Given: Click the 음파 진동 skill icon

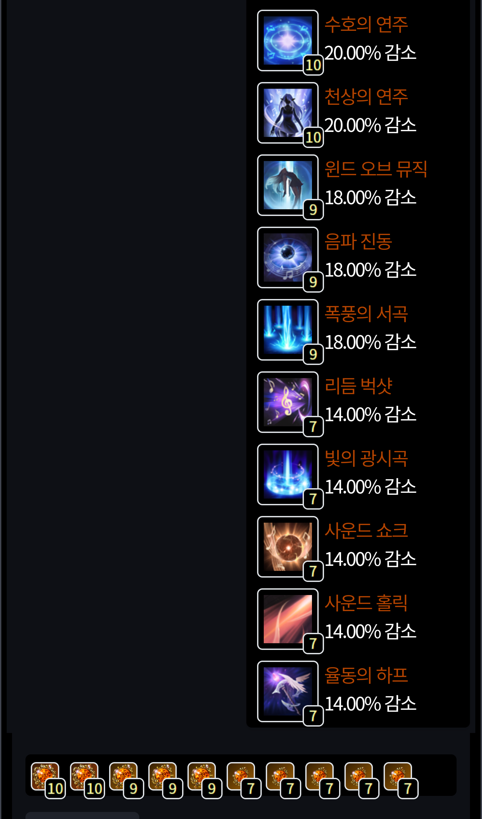Looking at the screenshot, I should (x=288, y=257).
